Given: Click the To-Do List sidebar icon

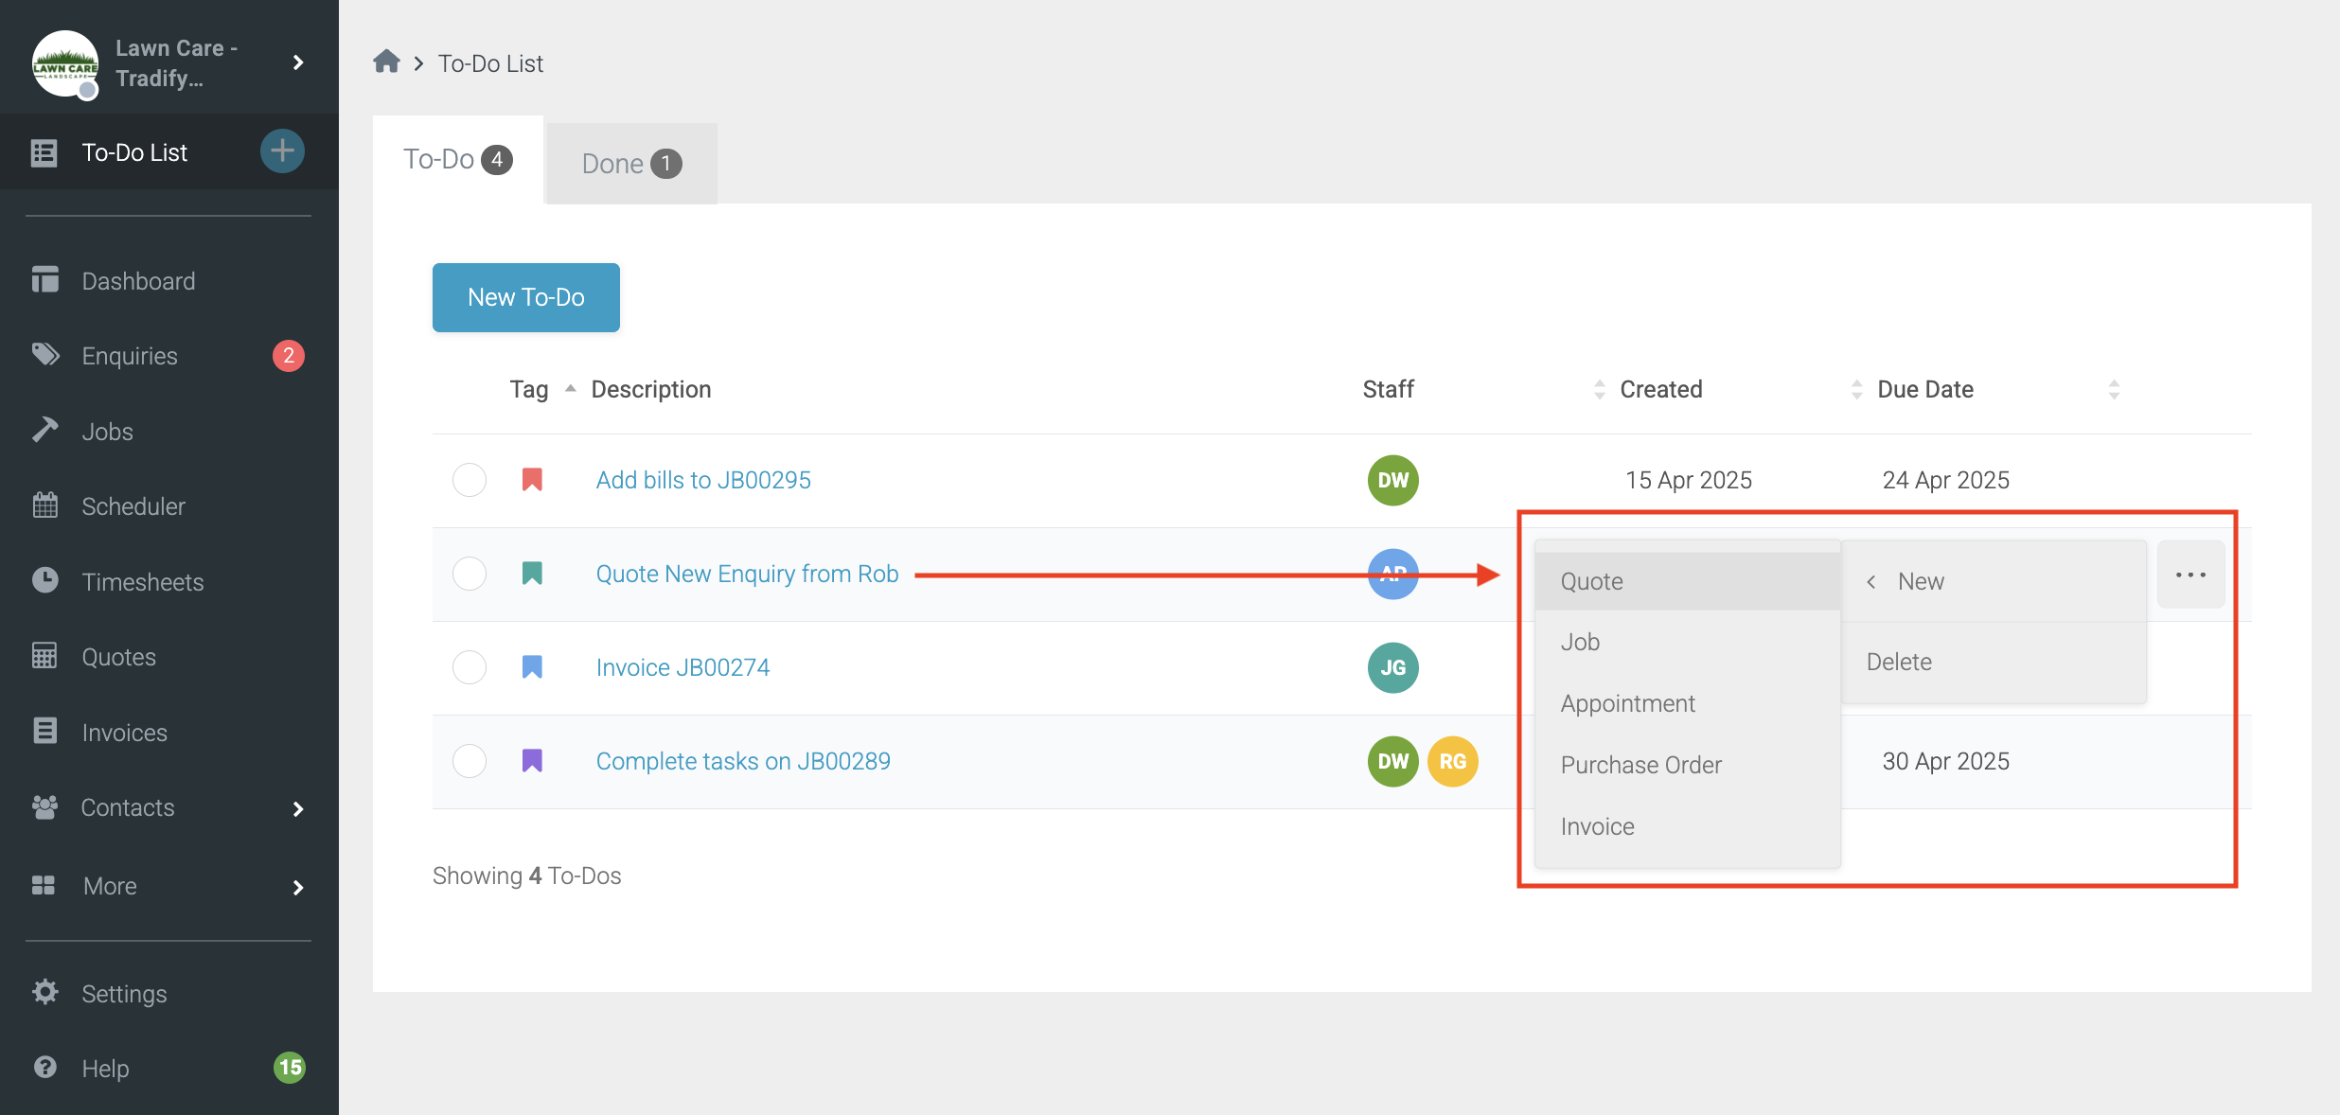Looking at the screenshot, I should [x=44, y=152].
